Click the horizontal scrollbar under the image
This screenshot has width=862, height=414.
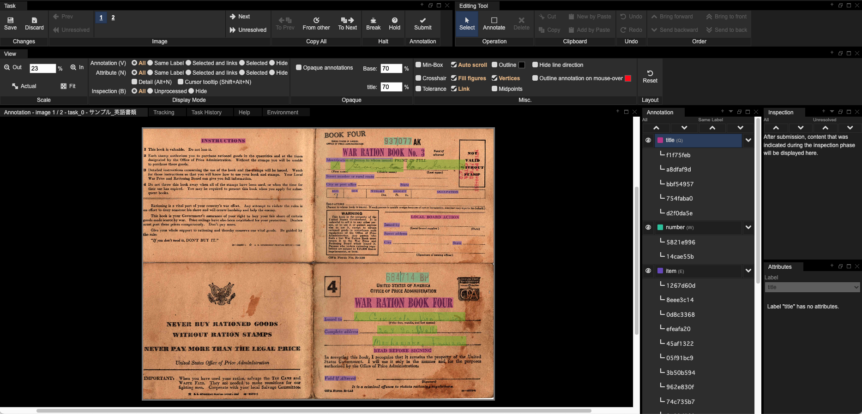[x=314, y=410]
